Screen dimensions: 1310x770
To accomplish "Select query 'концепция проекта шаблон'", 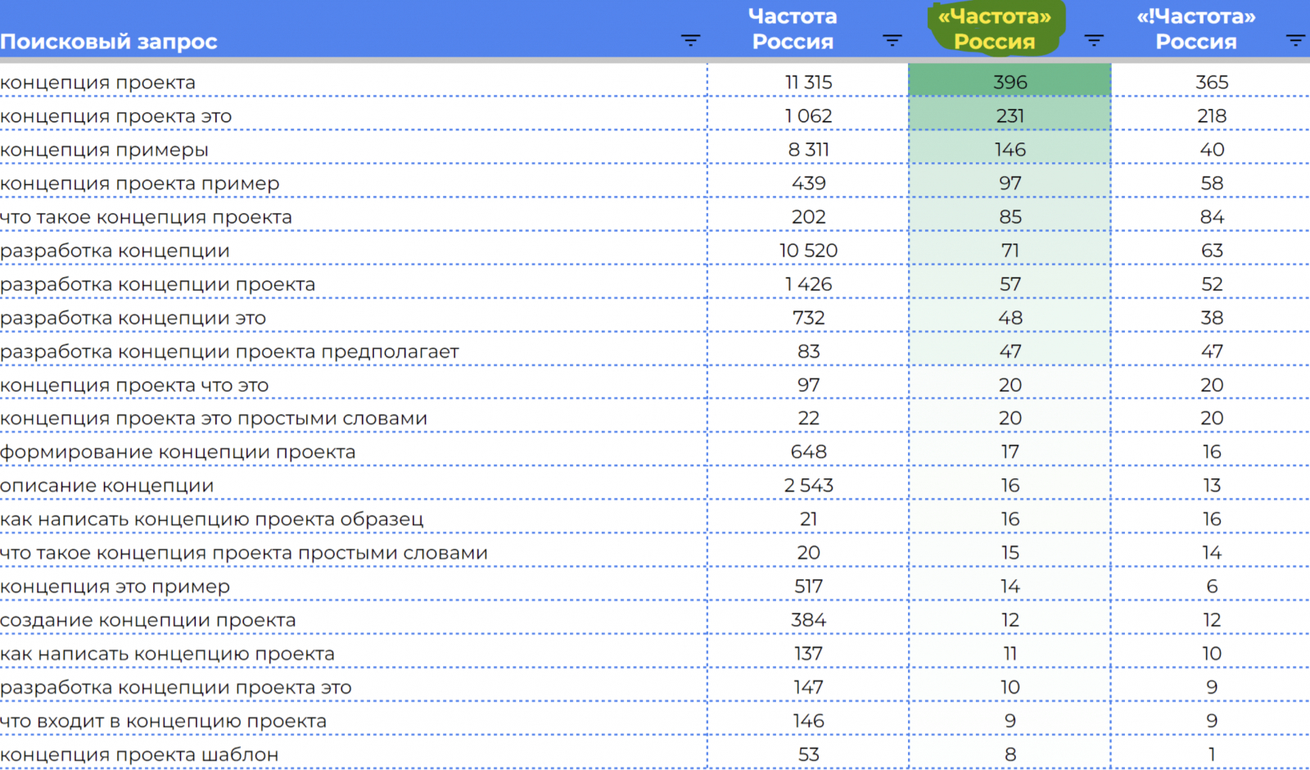I will click(140, 754).
